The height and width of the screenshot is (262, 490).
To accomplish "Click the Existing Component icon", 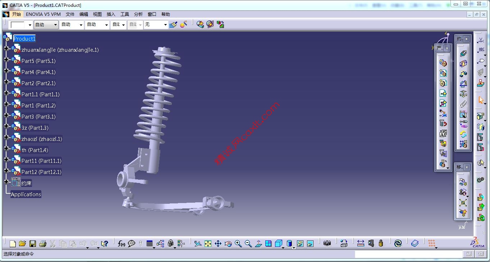I will tap(443, 93).
